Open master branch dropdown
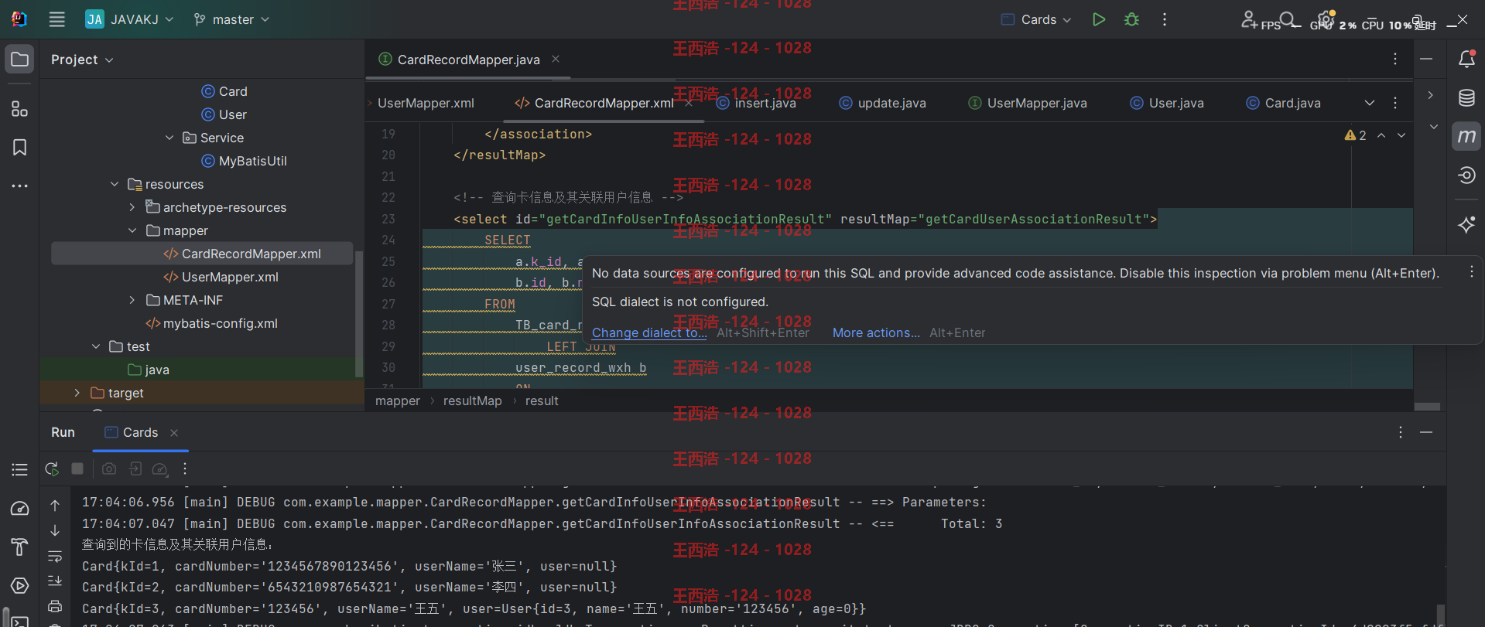The width and height of the screenshot is (1485, 627). click(x=231, y=19)
